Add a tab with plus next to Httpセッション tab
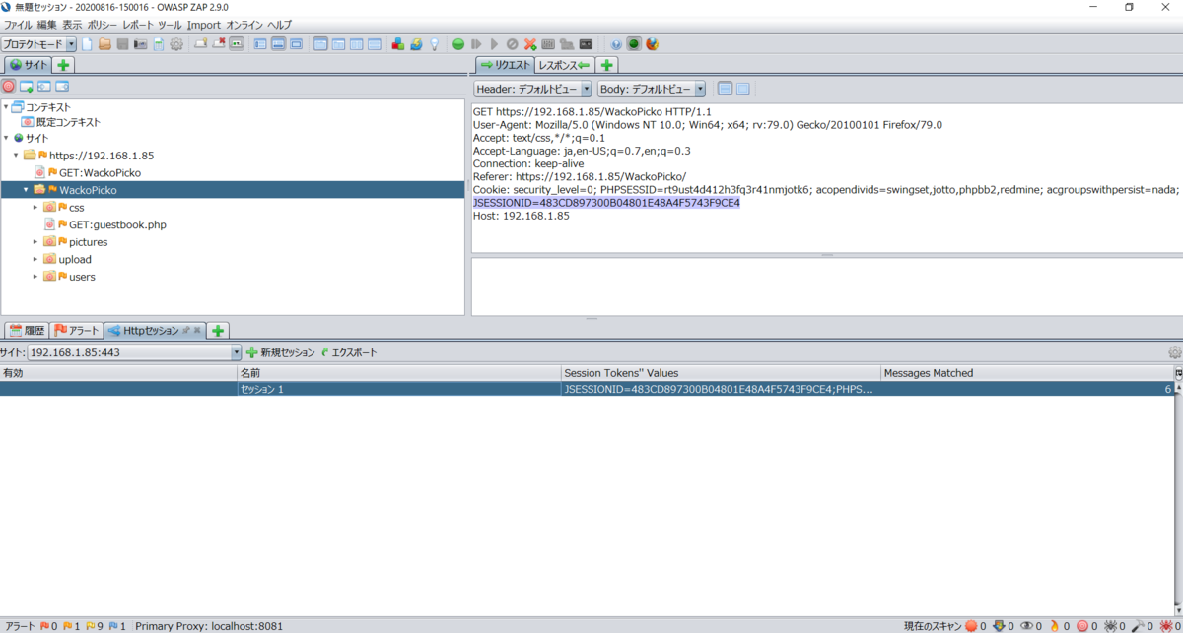 tap(218, 330)
